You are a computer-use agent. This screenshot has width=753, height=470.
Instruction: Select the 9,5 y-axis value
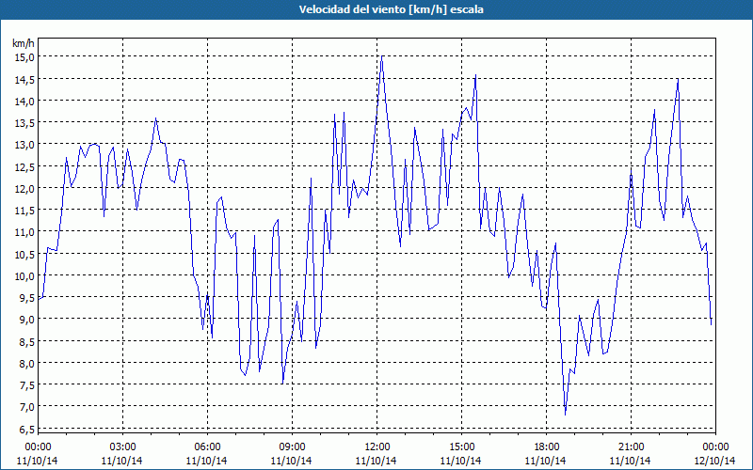pos(26,298)
